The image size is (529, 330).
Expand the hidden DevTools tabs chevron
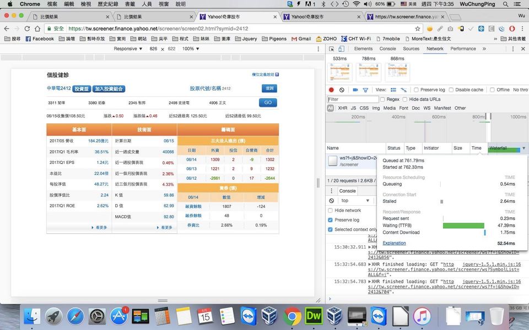point(484,48)
